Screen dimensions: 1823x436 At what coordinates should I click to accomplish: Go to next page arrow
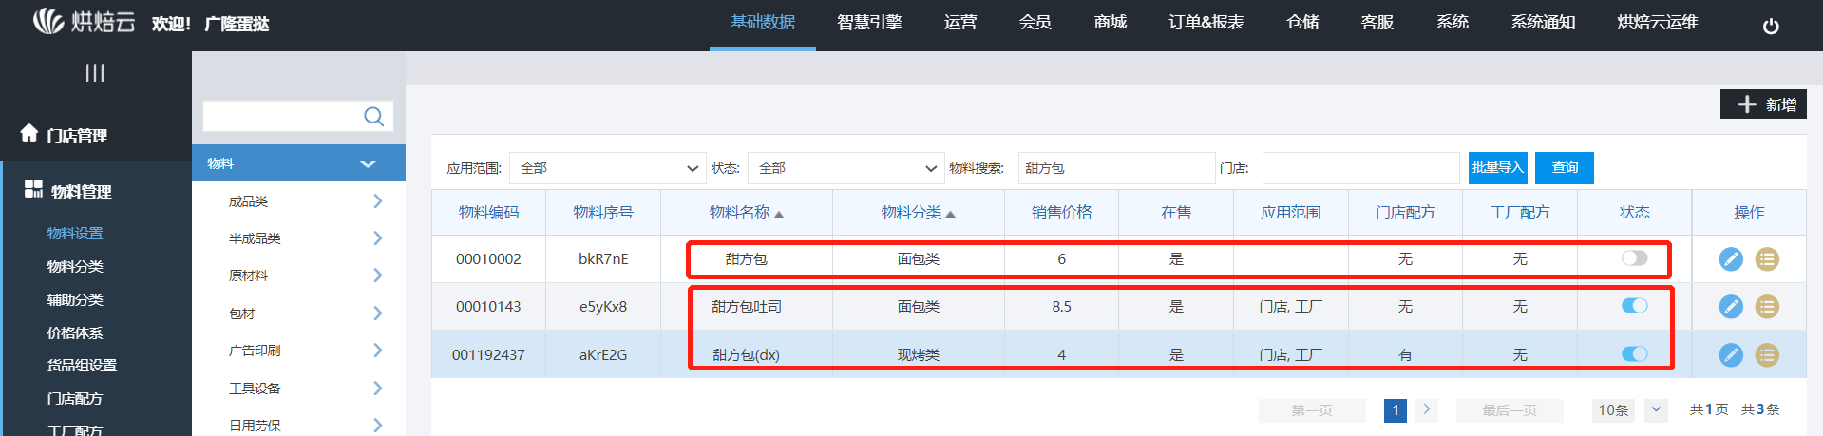click(x=1426, y=409)
